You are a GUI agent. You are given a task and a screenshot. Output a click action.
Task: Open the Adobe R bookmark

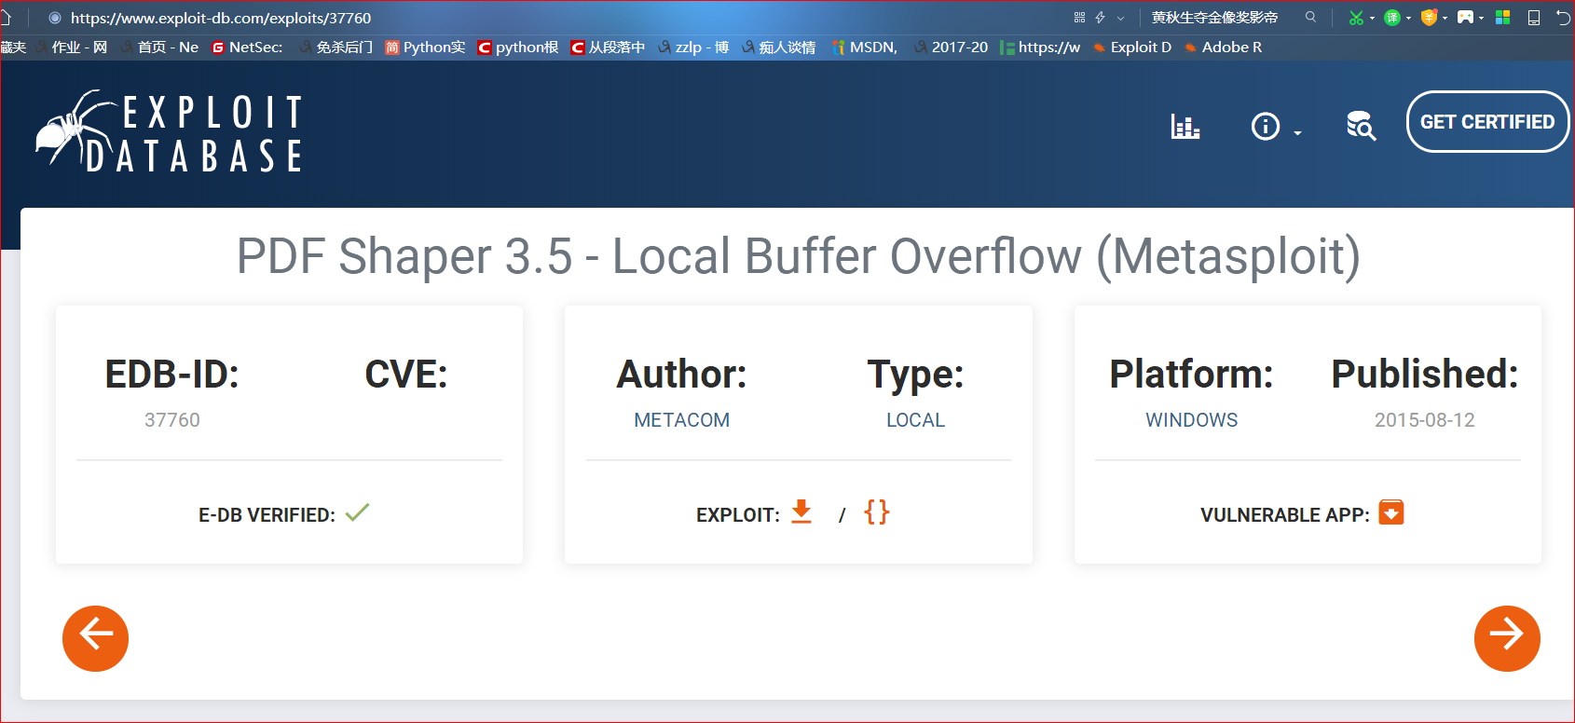click(1223, 48)
